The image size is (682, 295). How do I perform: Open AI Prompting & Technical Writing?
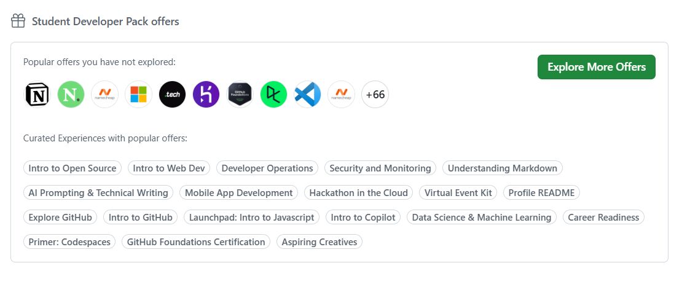98,193
